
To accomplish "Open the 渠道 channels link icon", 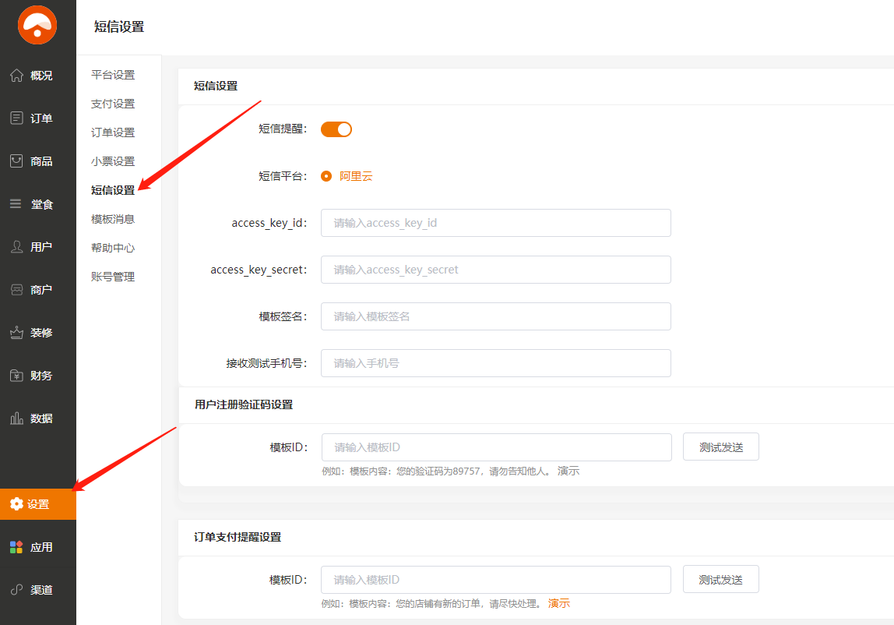I will [16, 590].
